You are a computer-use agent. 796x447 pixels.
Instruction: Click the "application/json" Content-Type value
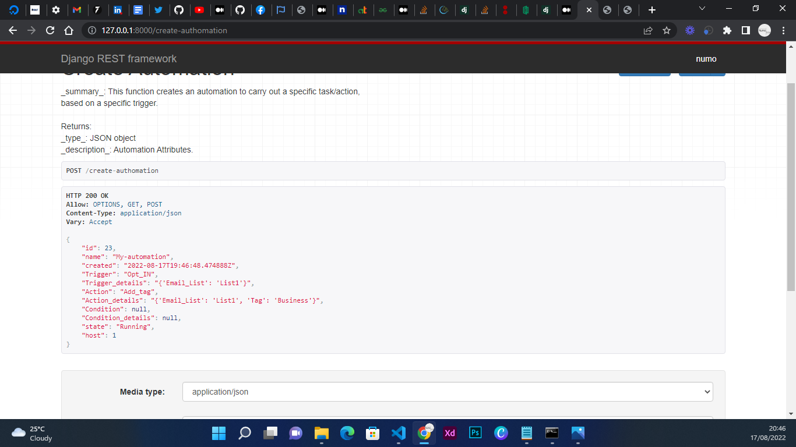(x=151, y=213)
